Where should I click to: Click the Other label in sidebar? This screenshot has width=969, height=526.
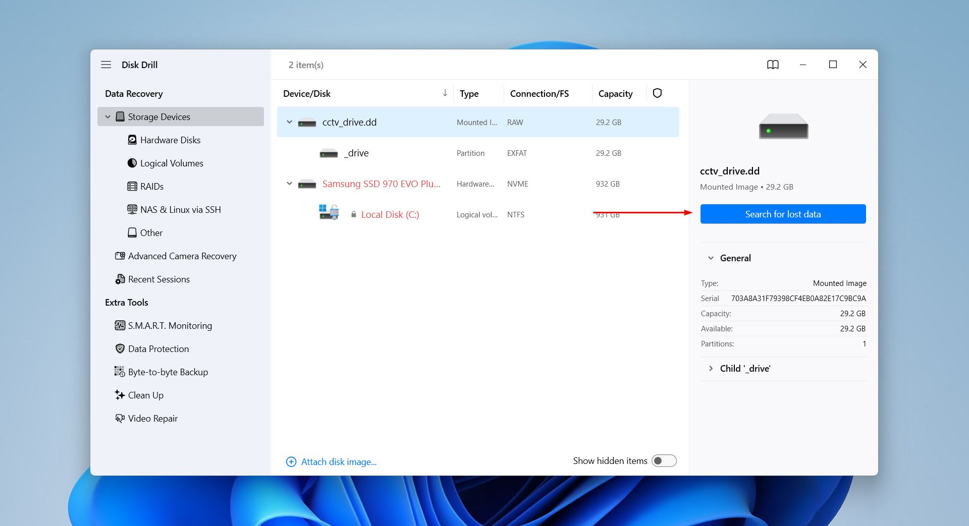coord(151,232)
